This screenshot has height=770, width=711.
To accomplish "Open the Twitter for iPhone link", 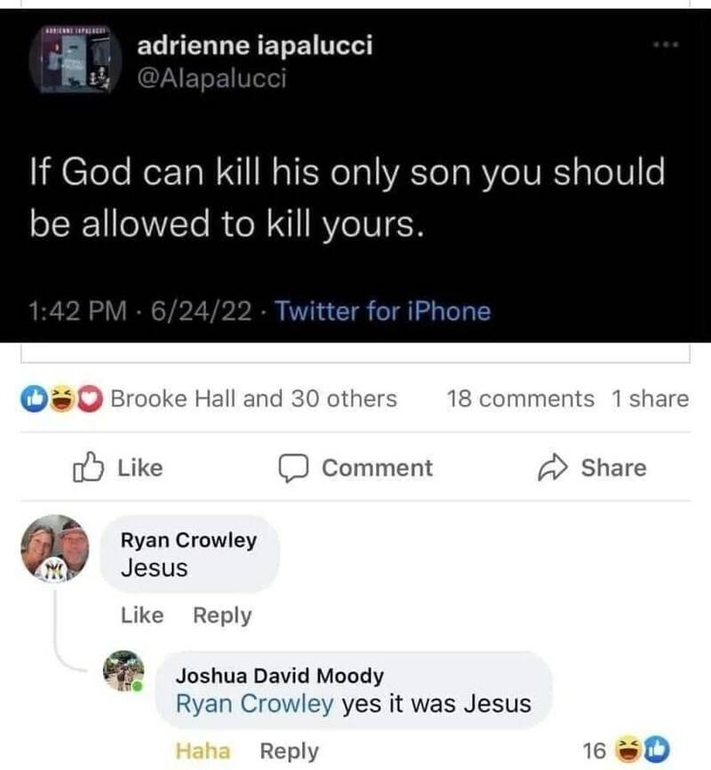I will click(x=382, y=311).
